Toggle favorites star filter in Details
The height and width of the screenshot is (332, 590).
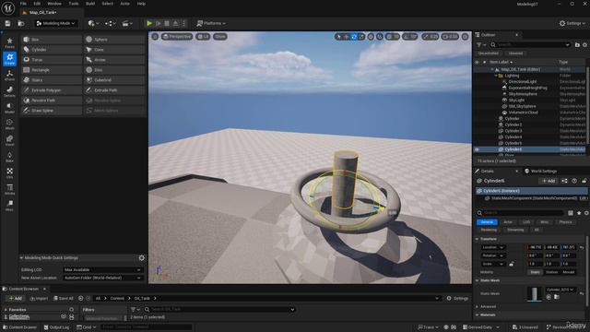pos(579,213)
